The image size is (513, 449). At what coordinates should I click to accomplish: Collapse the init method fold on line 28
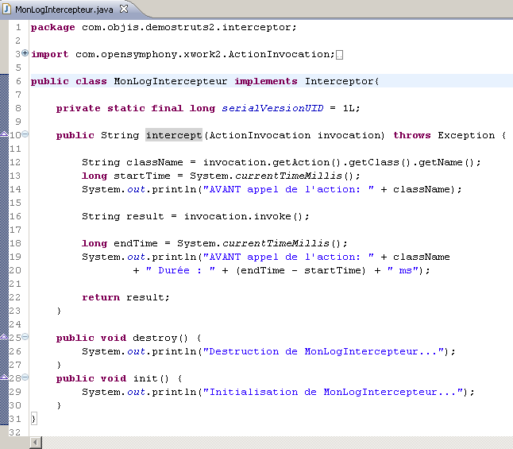tap(25, 377)
